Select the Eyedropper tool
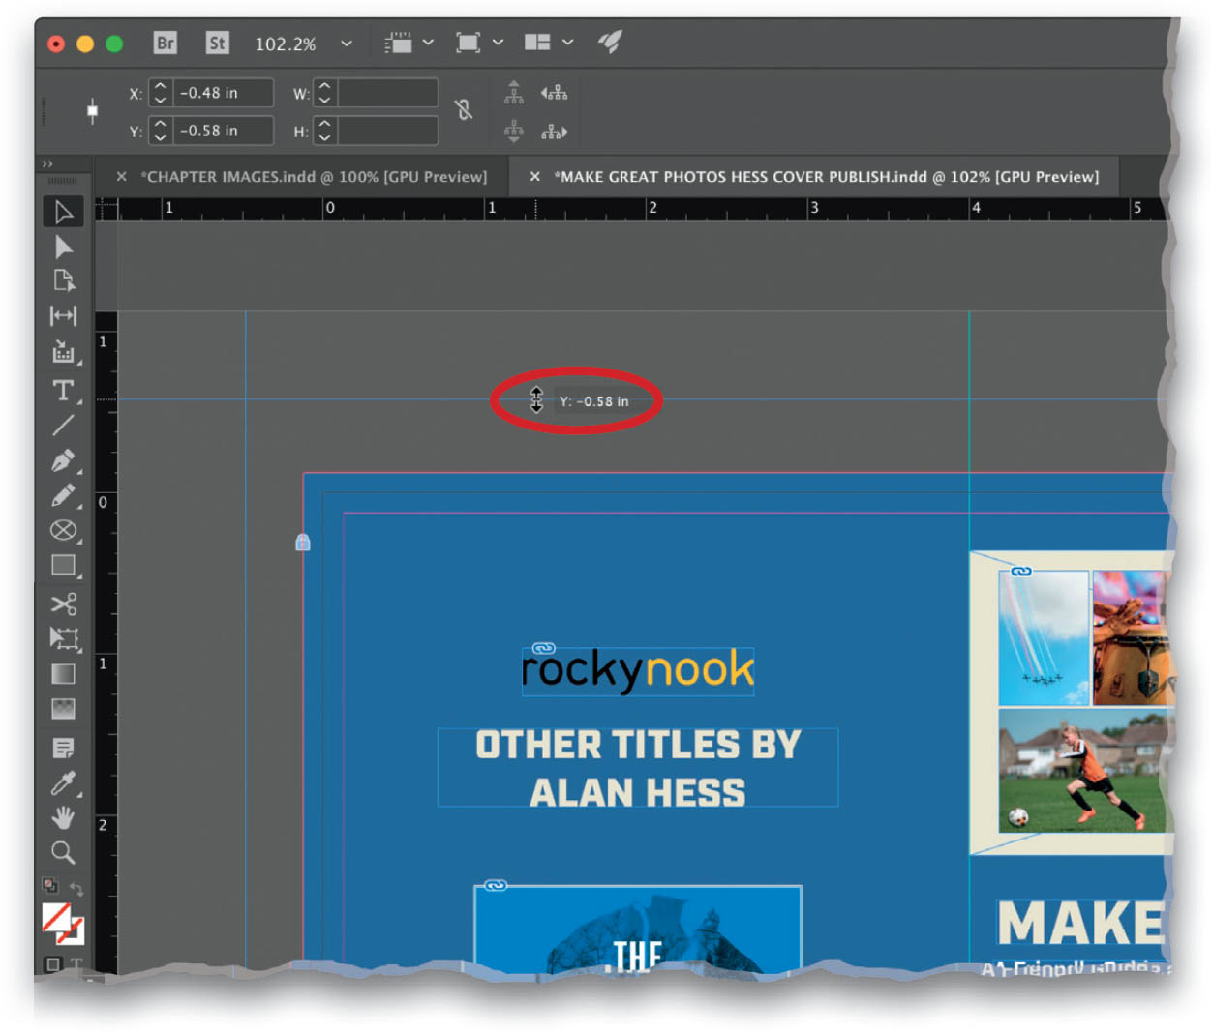 [63, 782]
